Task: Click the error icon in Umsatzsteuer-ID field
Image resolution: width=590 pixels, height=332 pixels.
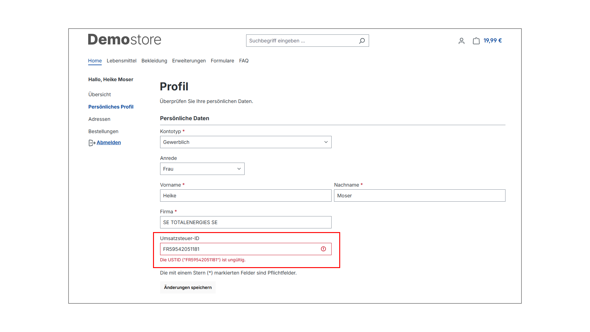Action: point(323,249)
